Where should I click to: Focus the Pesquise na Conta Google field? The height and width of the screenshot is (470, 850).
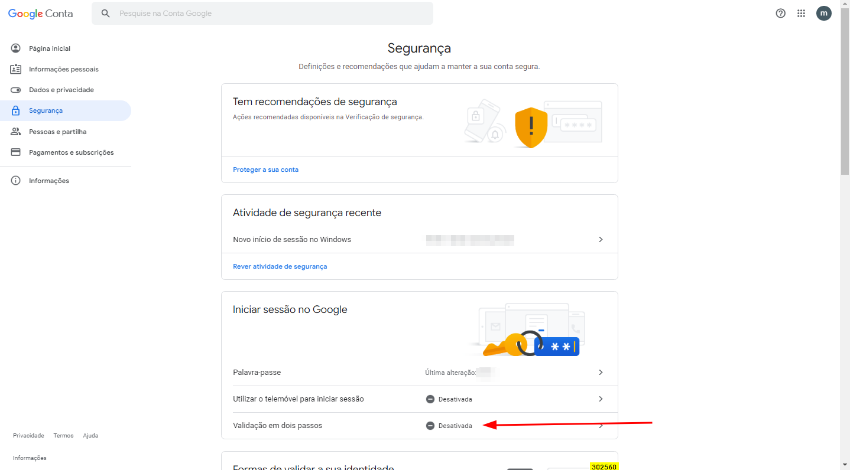click(262, 14)
